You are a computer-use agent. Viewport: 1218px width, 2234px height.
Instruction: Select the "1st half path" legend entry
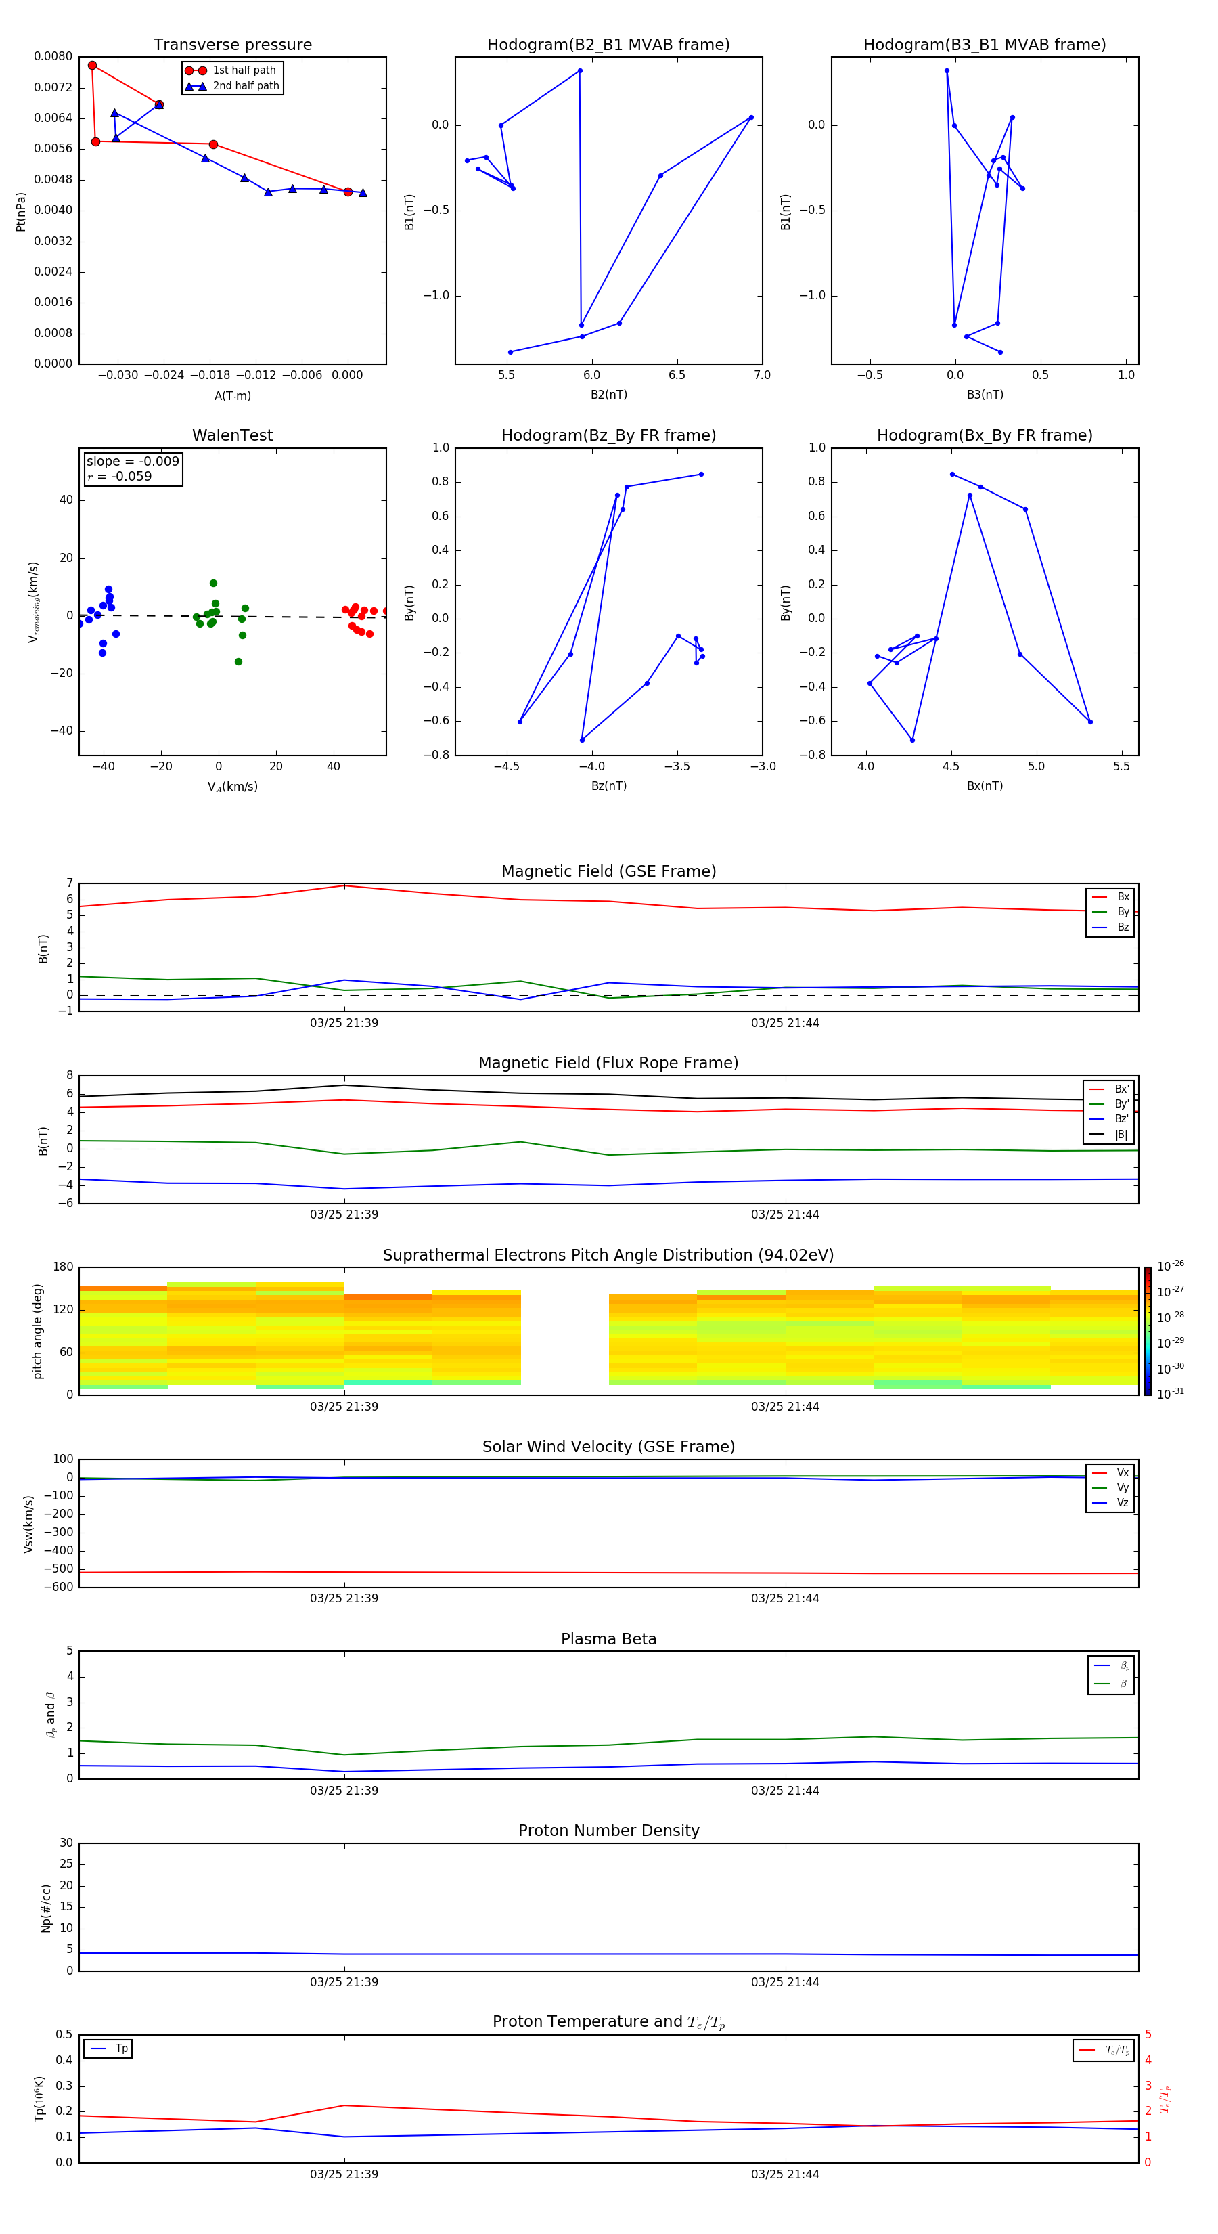[231, 70]
